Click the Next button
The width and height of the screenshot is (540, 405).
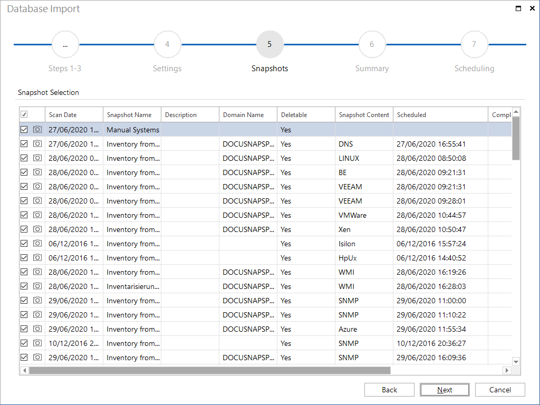tap(445, 390)
